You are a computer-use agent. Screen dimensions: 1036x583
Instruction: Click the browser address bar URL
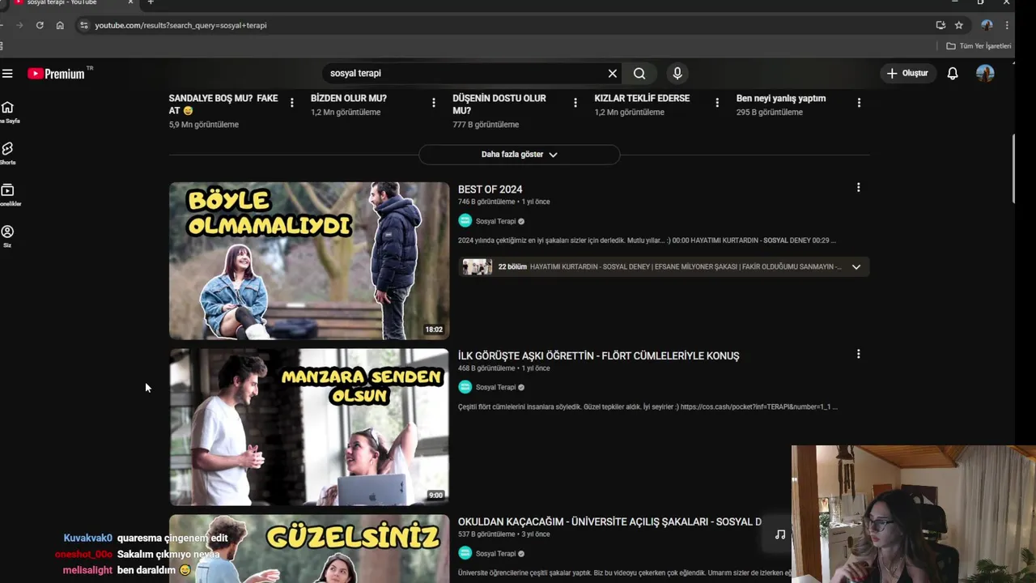click(x=180, y=25)
